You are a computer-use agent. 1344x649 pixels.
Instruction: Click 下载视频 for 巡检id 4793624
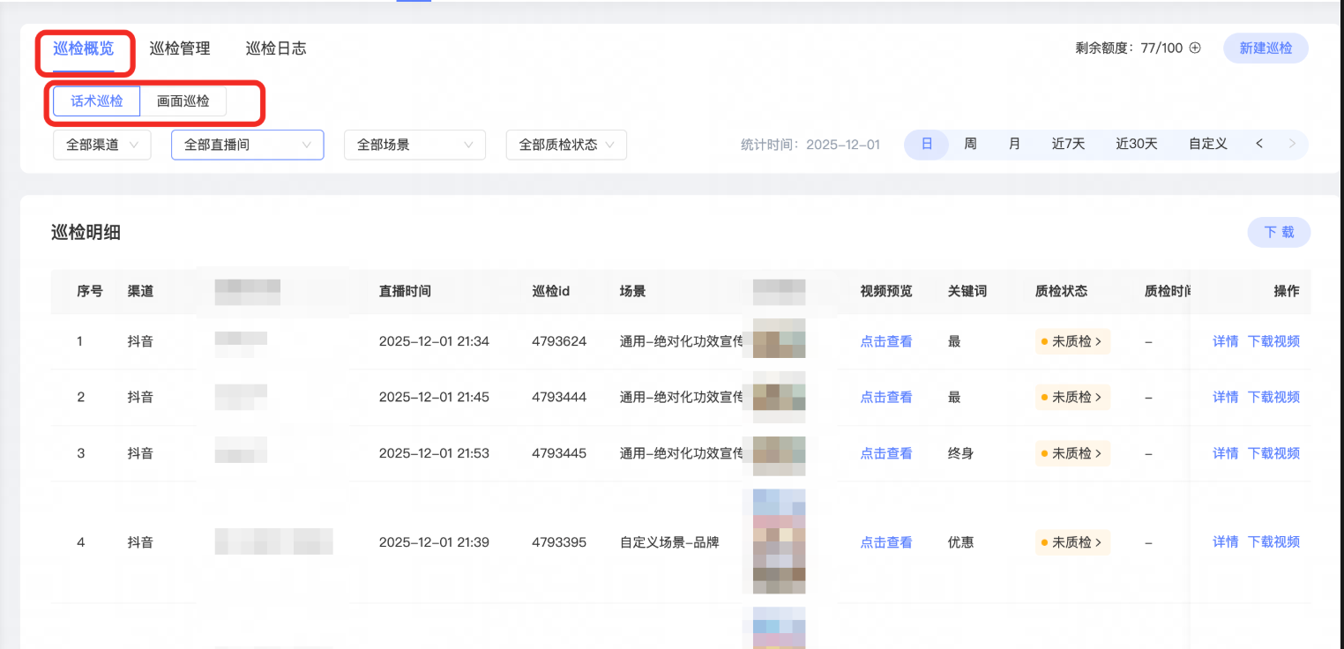click(1273, 341)
